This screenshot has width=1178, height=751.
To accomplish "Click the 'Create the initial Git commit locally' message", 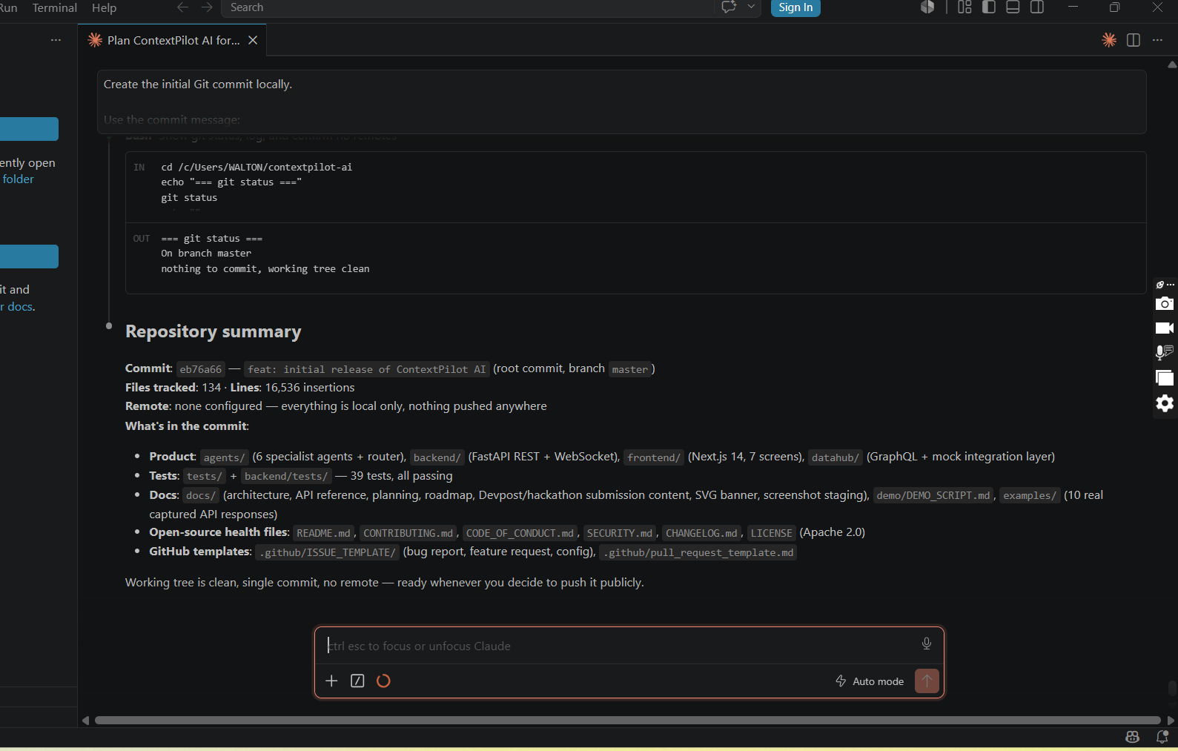I will [198, 85].
